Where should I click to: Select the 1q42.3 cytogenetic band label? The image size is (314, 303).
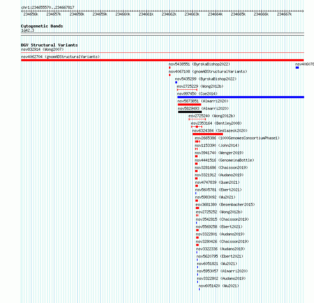point(28,31)
